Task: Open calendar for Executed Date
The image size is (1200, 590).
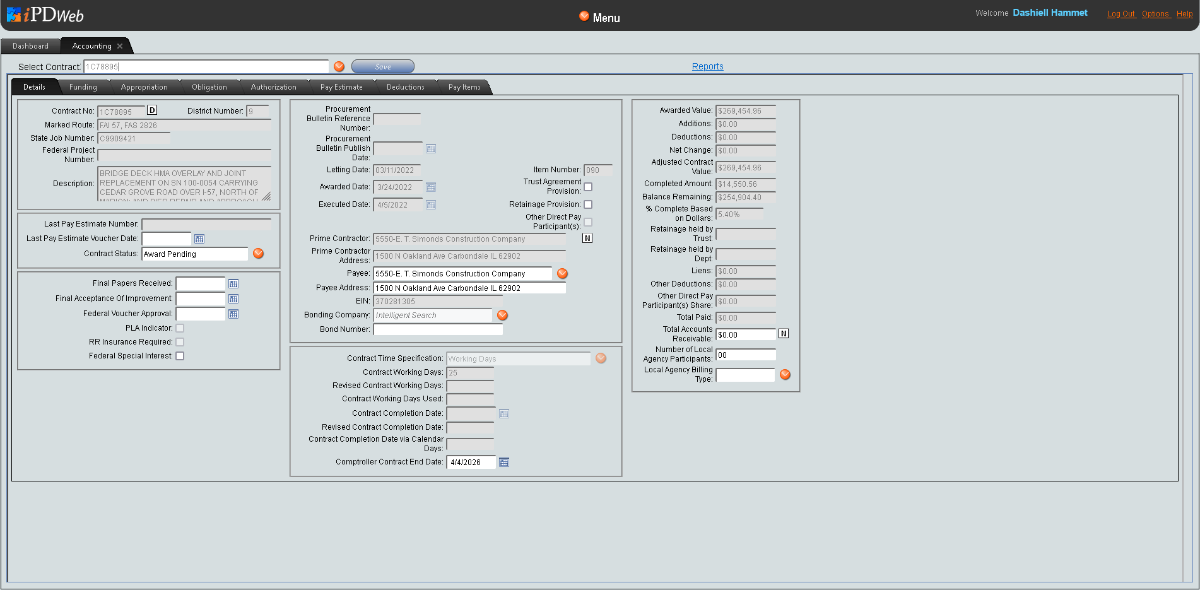Action: click(431, 205)
